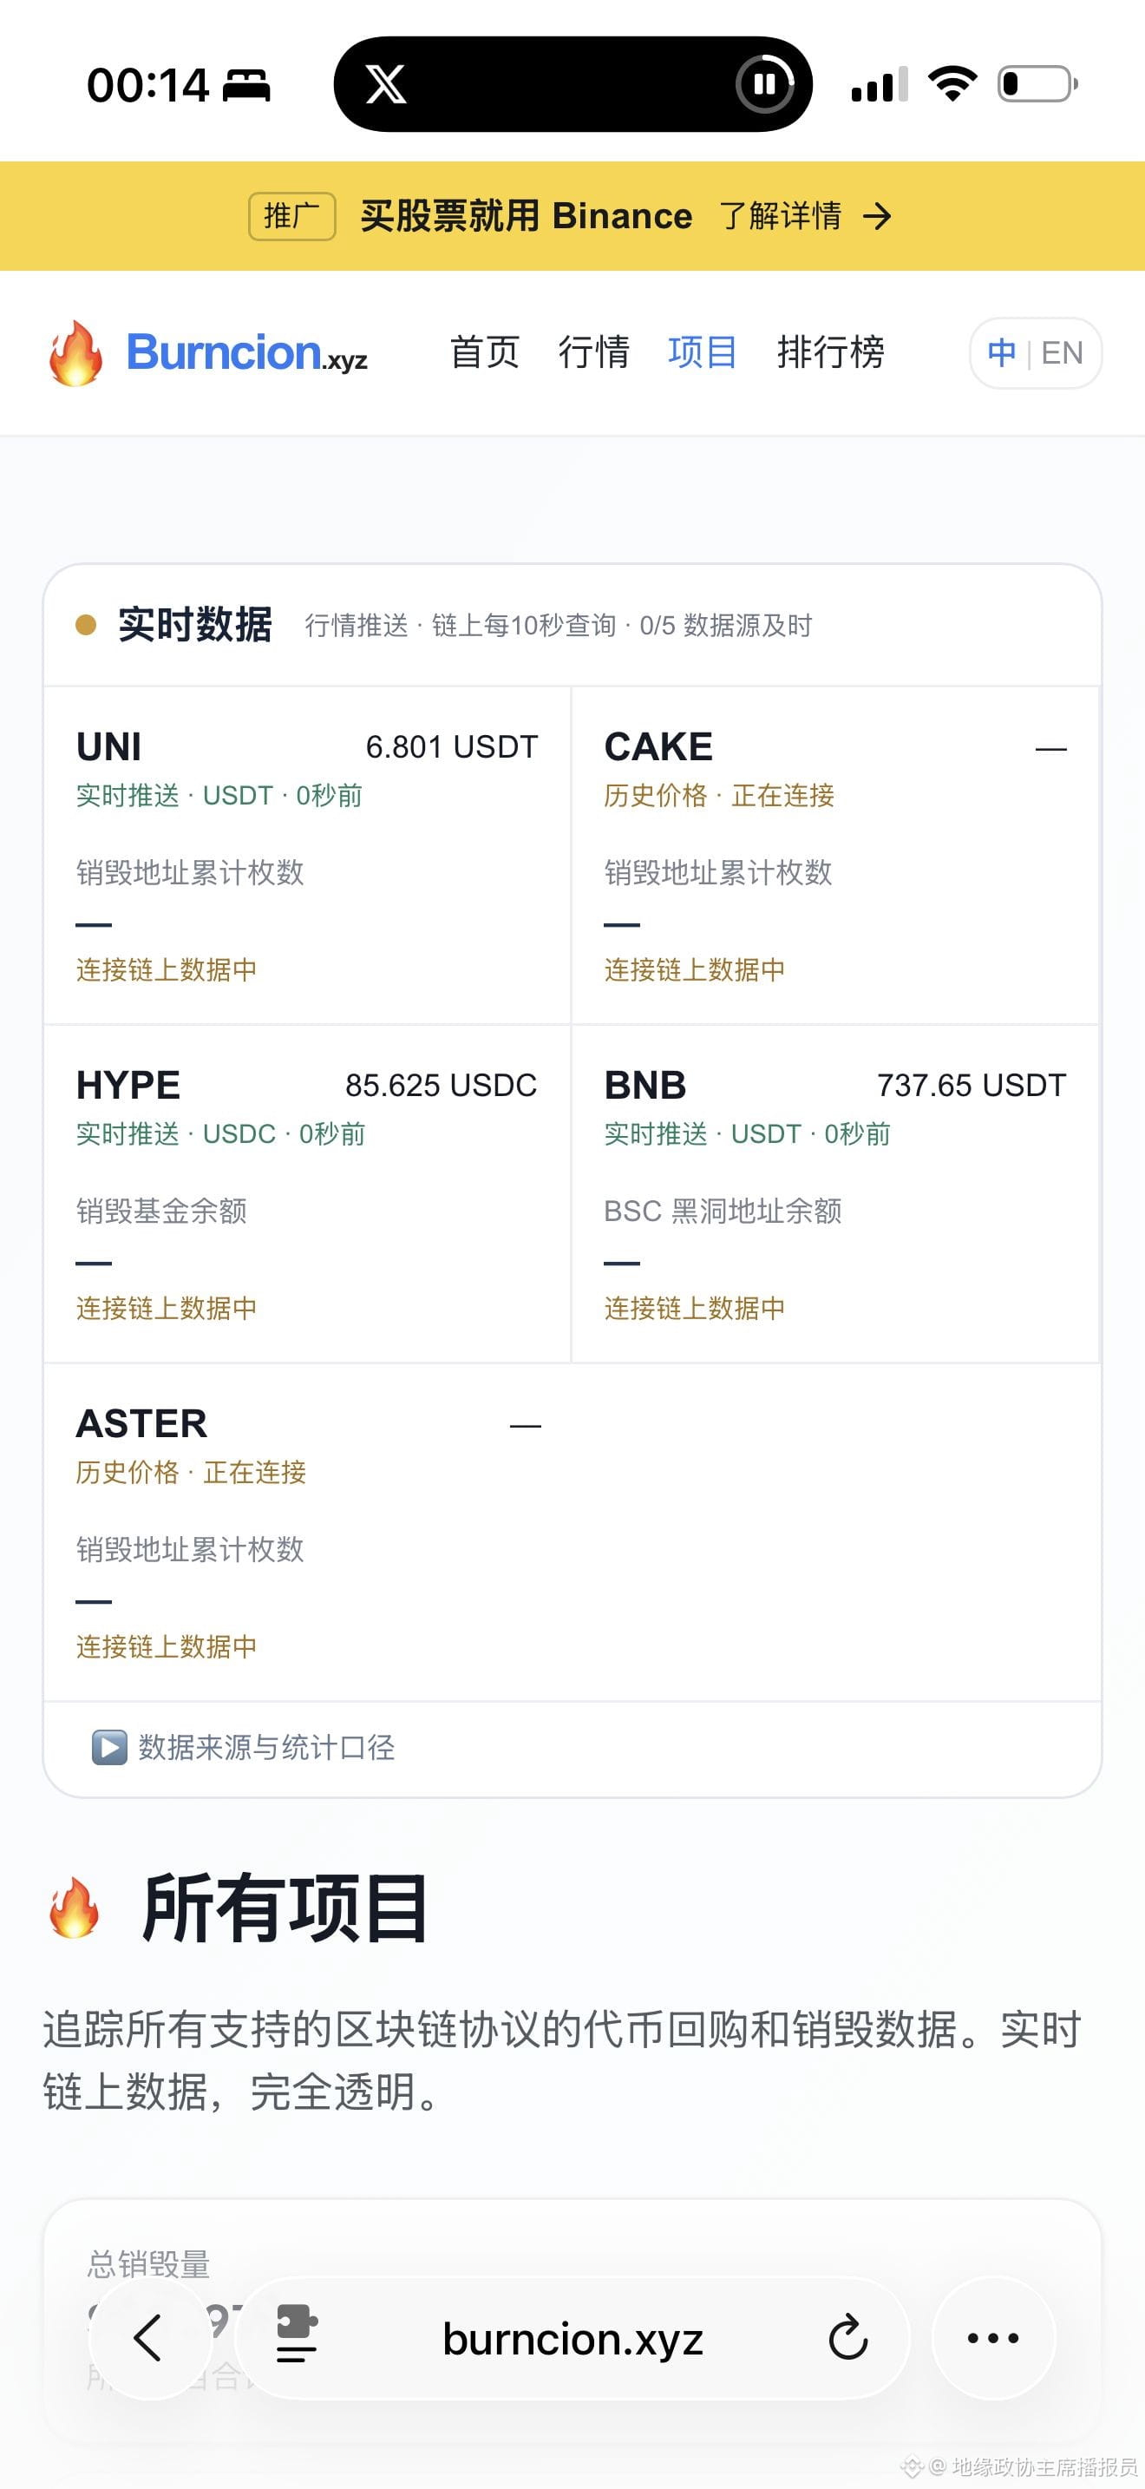This screenshot has width=1145, height=2489.
Task: Open the 首页 navigation tab
Action: click(x=485, y=351)
